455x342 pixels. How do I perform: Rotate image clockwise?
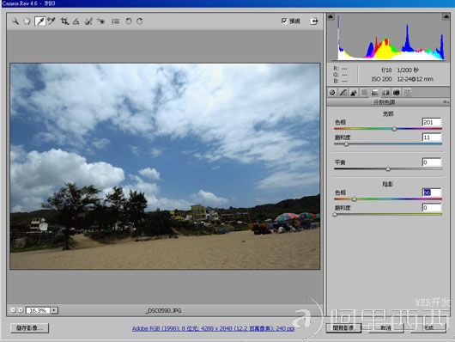click(x=140, y=21)
